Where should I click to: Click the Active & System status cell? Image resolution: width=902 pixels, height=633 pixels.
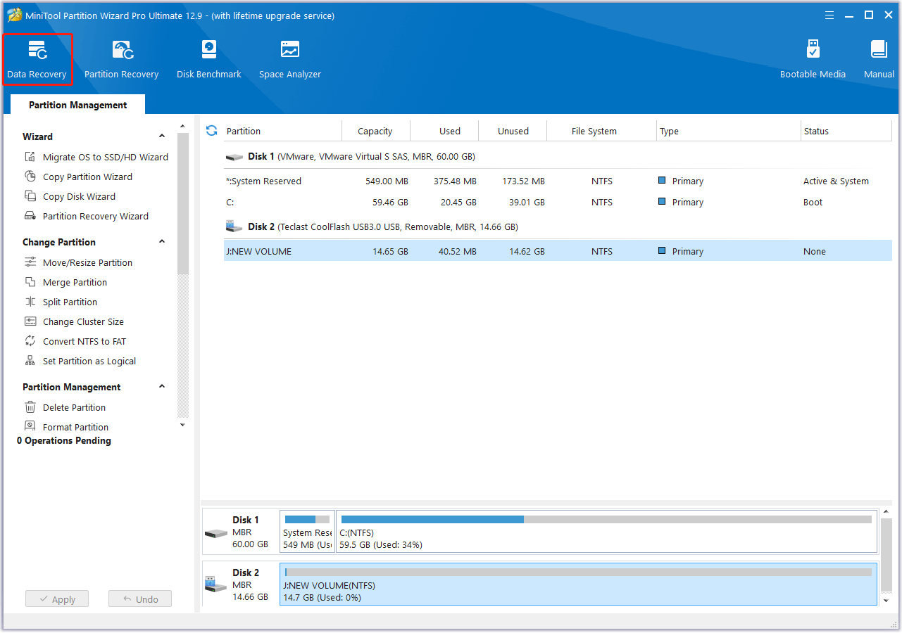[836, 181]
